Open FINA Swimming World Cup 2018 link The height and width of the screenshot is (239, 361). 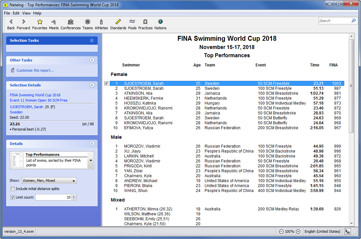35,95
